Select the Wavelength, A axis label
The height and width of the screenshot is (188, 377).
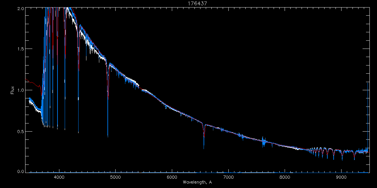pyautogui.click(x=197, y=182)
